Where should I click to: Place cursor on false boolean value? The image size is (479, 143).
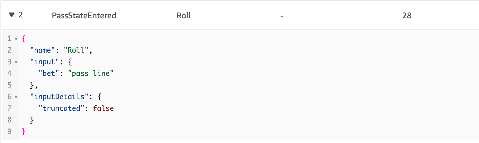click(103, 108)
